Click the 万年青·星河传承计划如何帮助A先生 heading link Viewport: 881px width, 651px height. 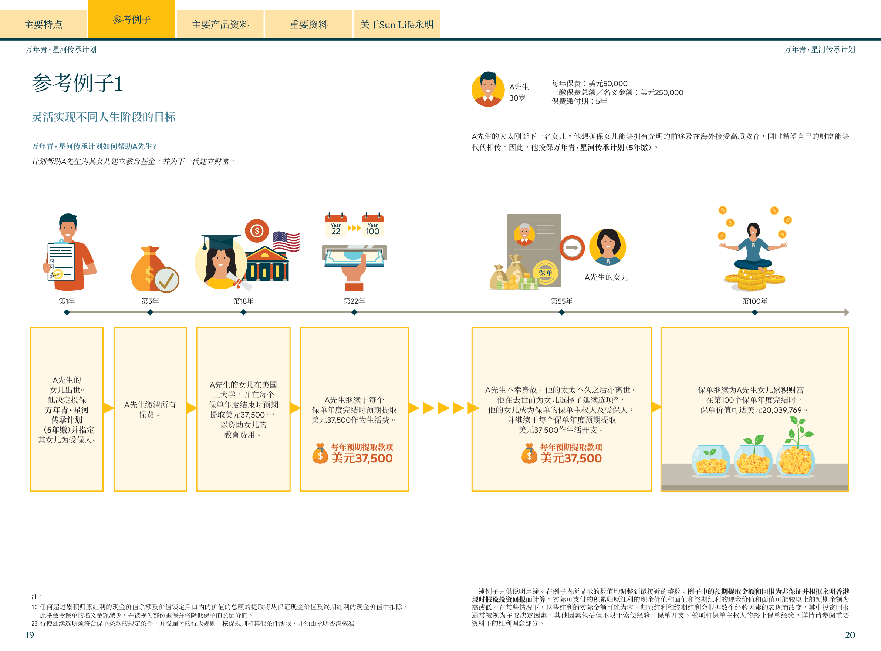tap(94, 146)
